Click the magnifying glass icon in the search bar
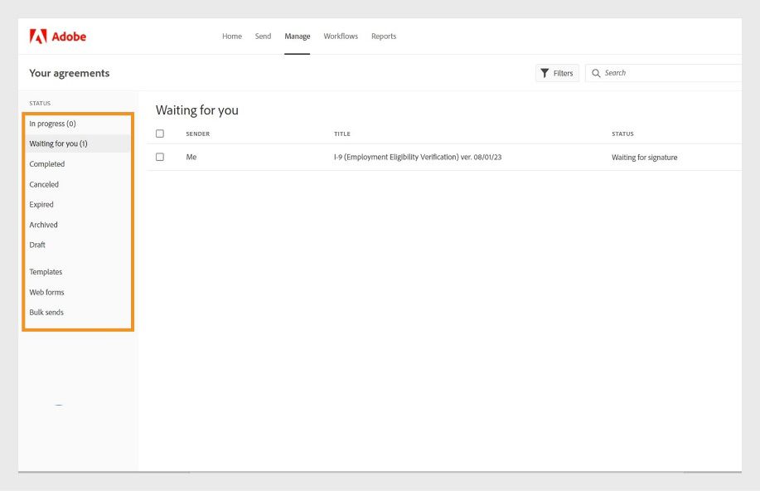This screenshot has height=491, width=760. point(596,73)
